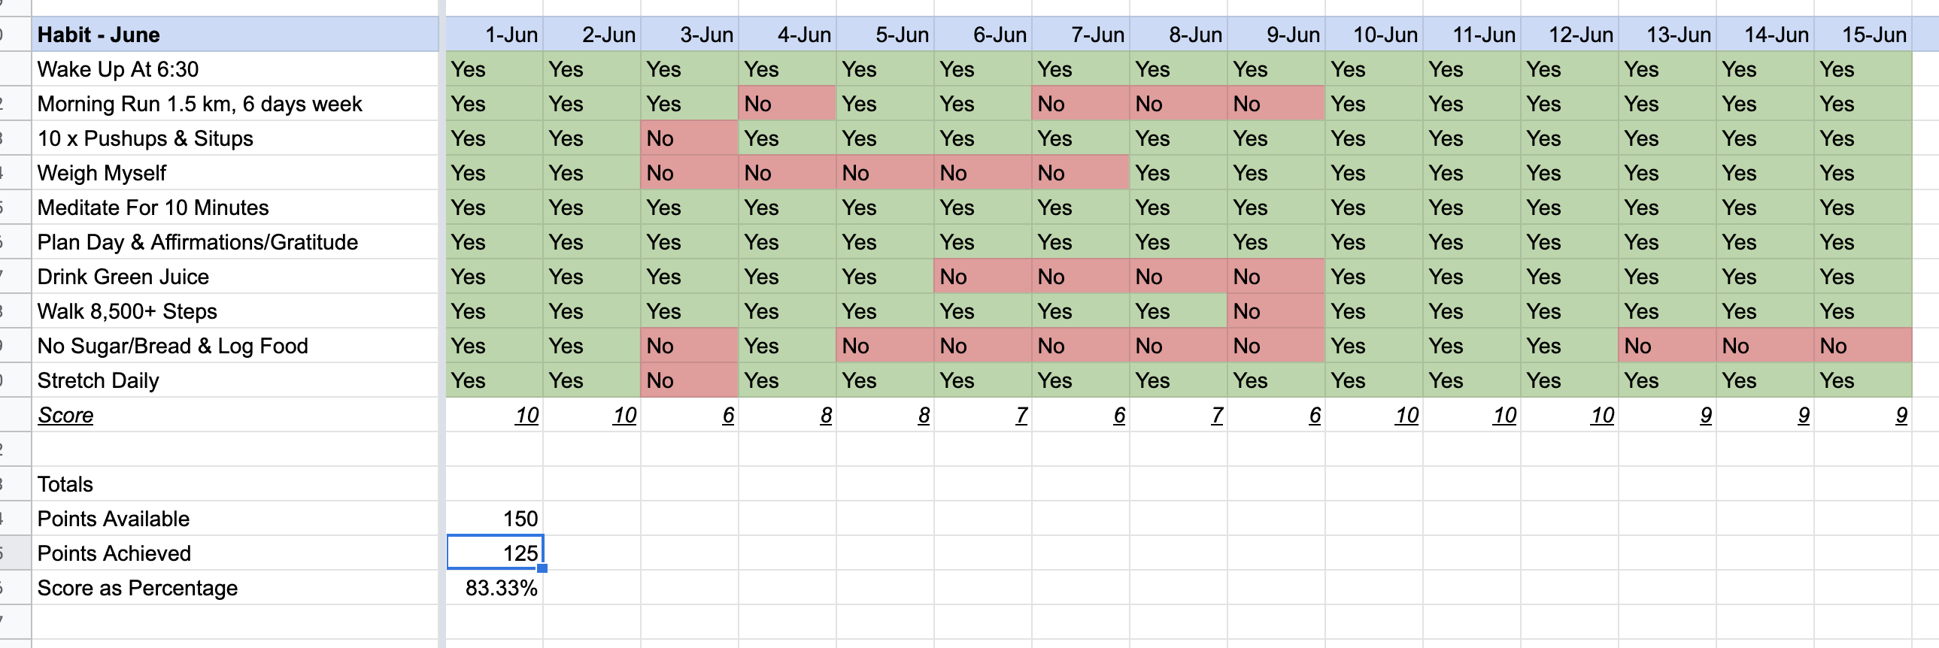This screenshot has width=1939, height=648.
Task: Select Wake Up At 6:30 Yes cell for 12-Jun
Action: tap(1569, 69)
